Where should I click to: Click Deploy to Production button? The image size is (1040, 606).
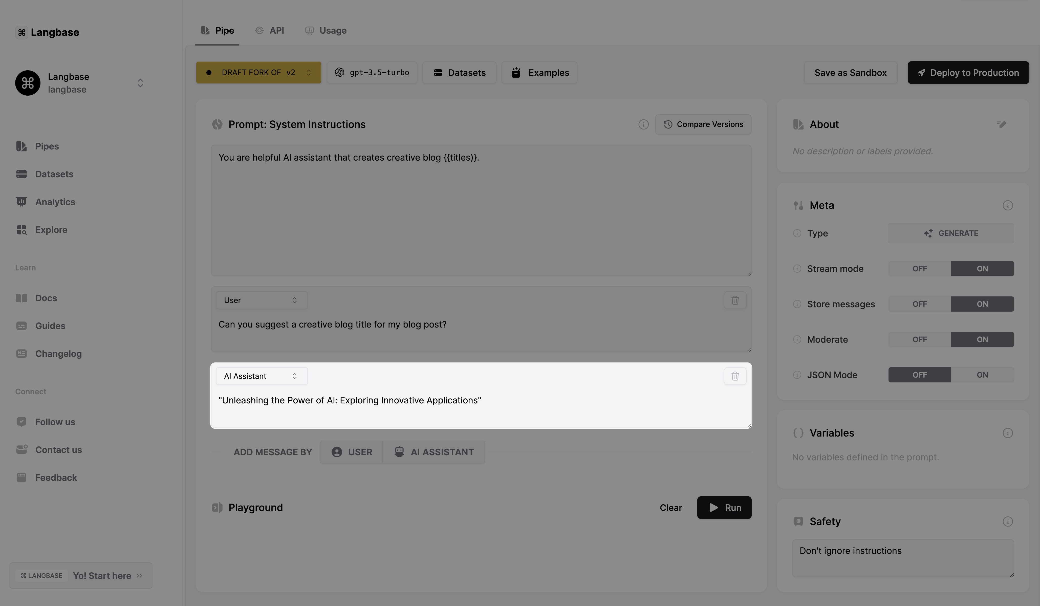pos(968,73)
